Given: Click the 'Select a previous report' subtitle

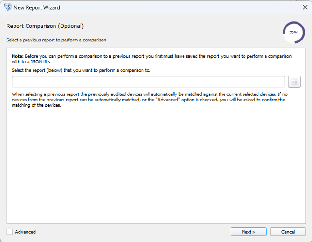Looking at the screenshot, I should (56, 40).
